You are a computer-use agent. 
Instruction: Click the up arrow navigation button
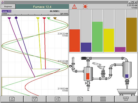[x=12, y=99]
